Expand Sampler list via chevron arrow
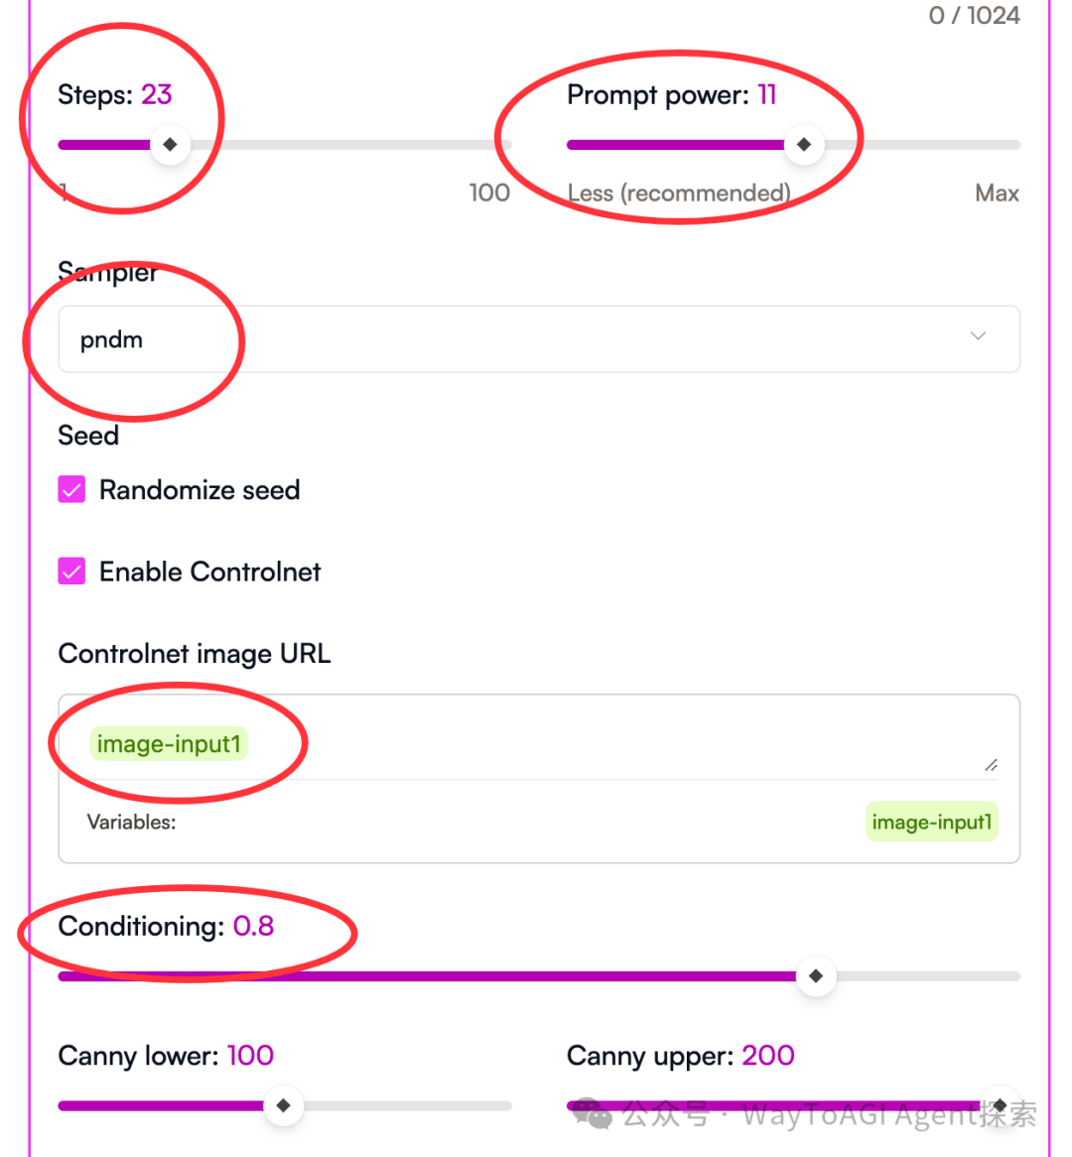The width and height of the screenshot is (1072, 1157). click(x=979, y=336)
